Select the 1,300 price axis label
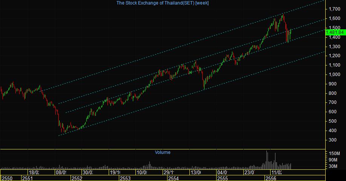 (334, 46)
